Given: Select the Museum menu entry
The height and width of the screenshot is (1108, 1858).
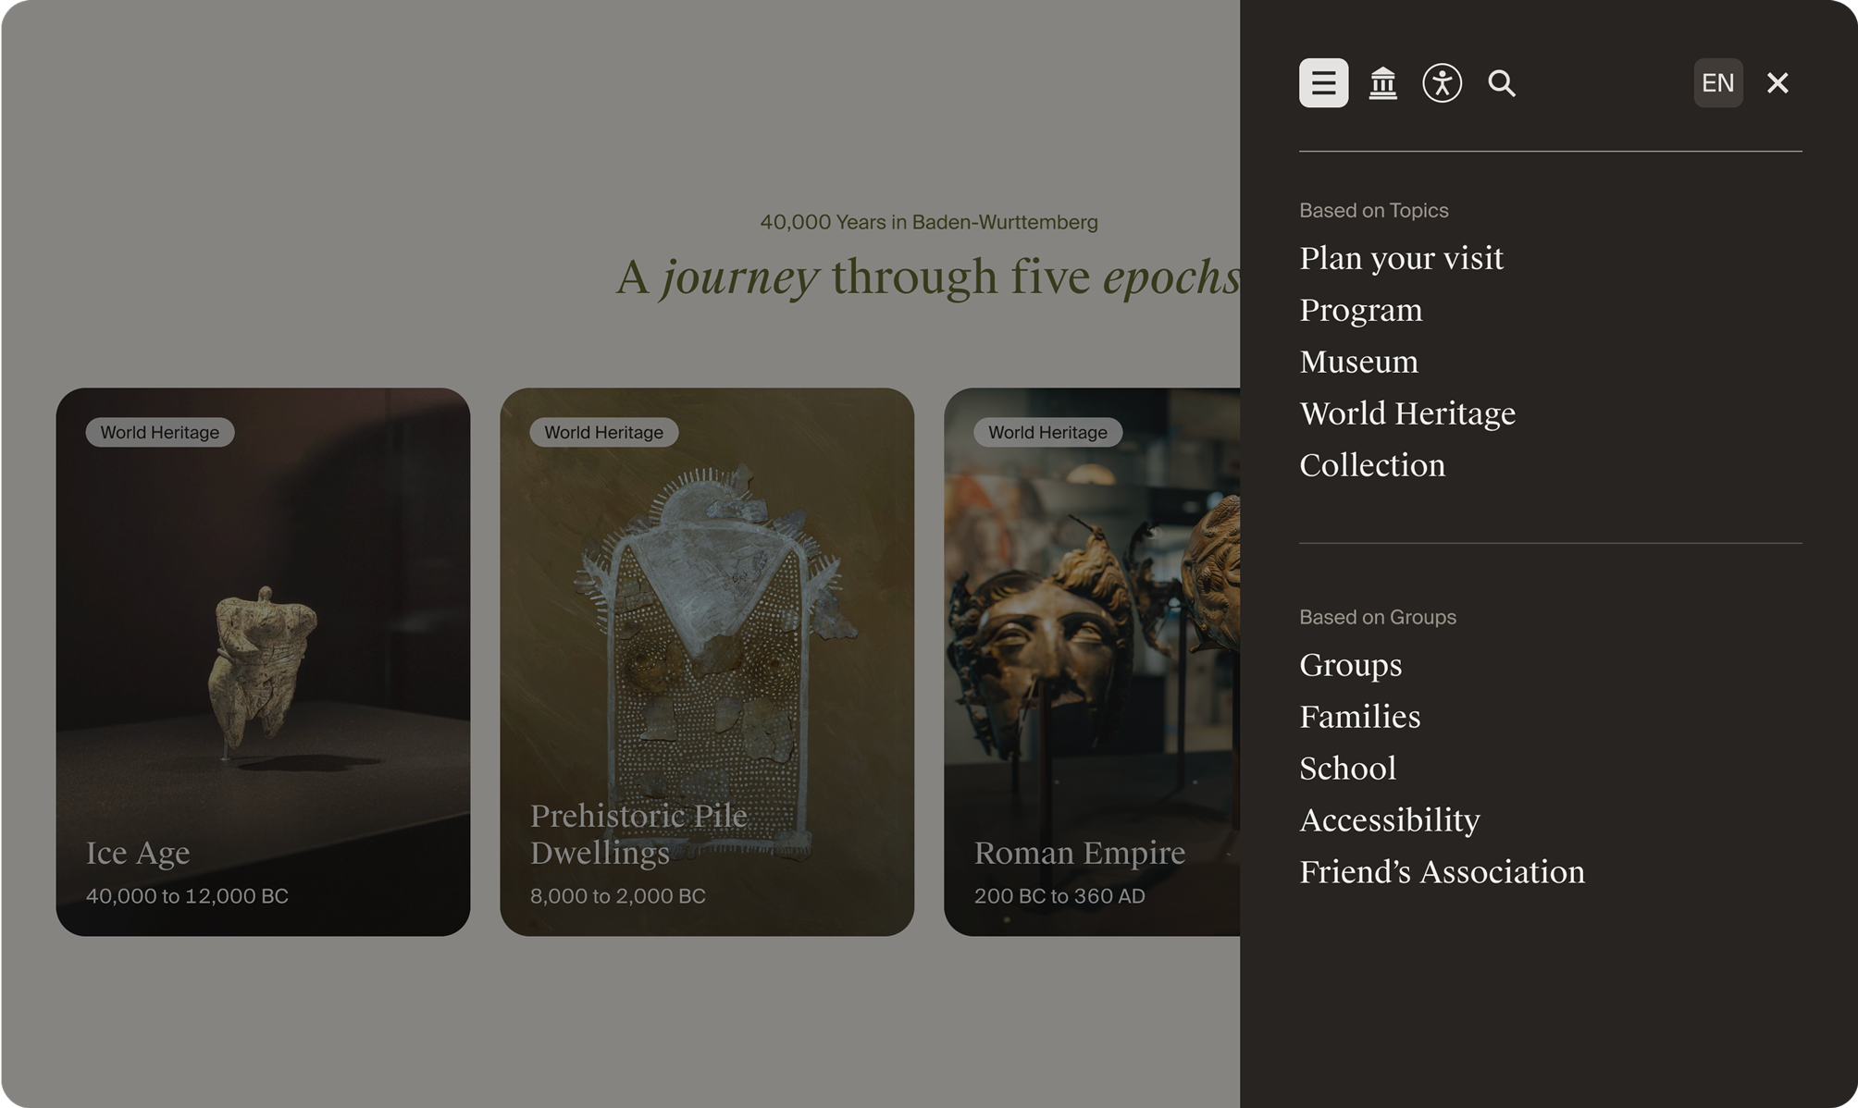Looking at the screenshot, I should [x=1358, y=362].
